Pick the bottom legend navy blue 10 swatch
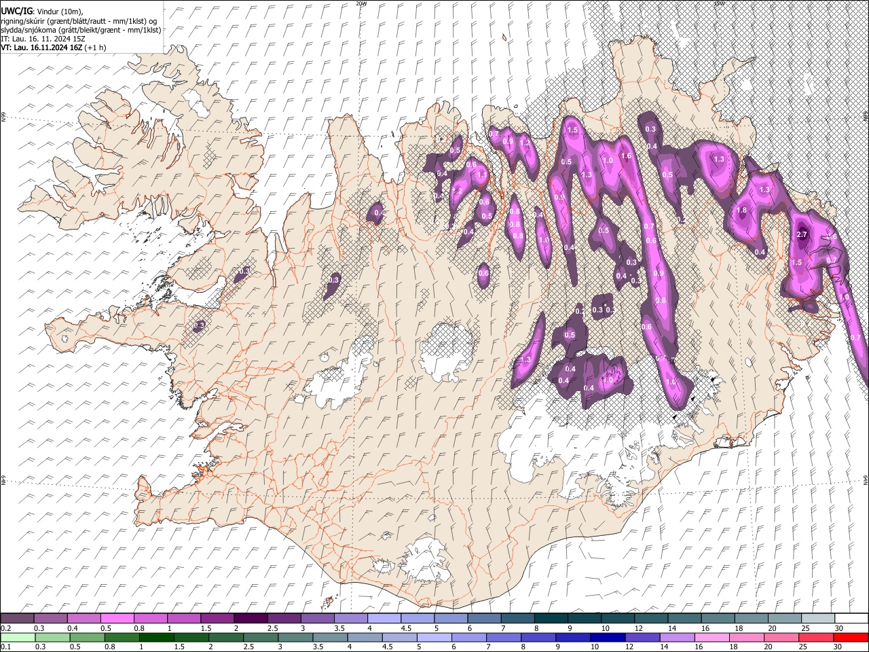This screenshot has height=652, width=869. [x=608, y=637]
